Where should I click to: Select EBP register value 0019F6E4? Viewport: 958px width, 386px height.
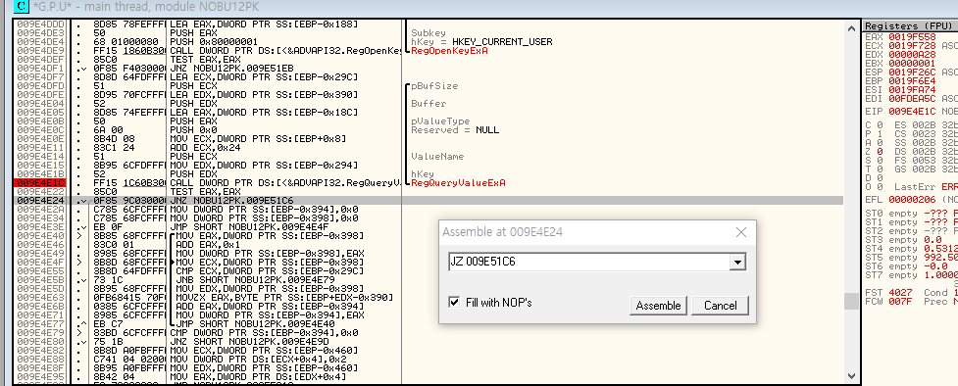point(912,81)
